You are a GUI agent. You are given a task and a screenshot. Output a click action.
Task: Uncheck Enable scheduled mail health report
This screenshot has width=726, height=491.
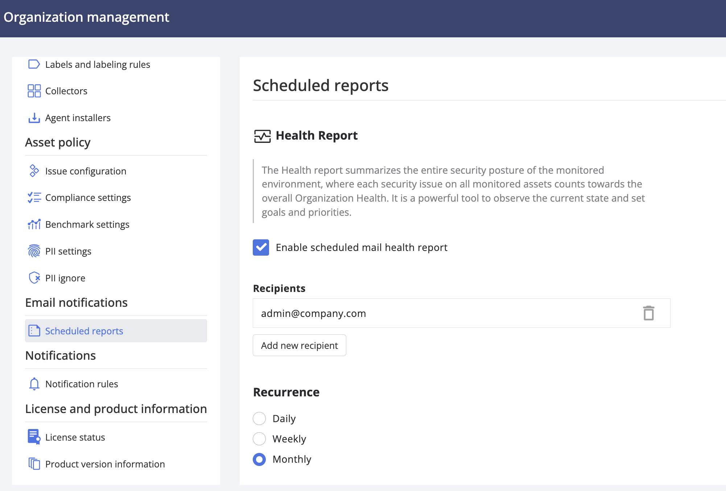(x=261, y=247)
